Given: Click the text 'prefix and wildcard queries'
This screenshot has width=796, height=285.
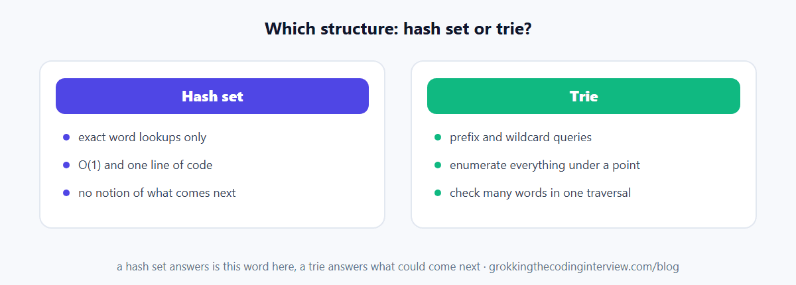Looking at the screenshot, I should tap(521, 137).
